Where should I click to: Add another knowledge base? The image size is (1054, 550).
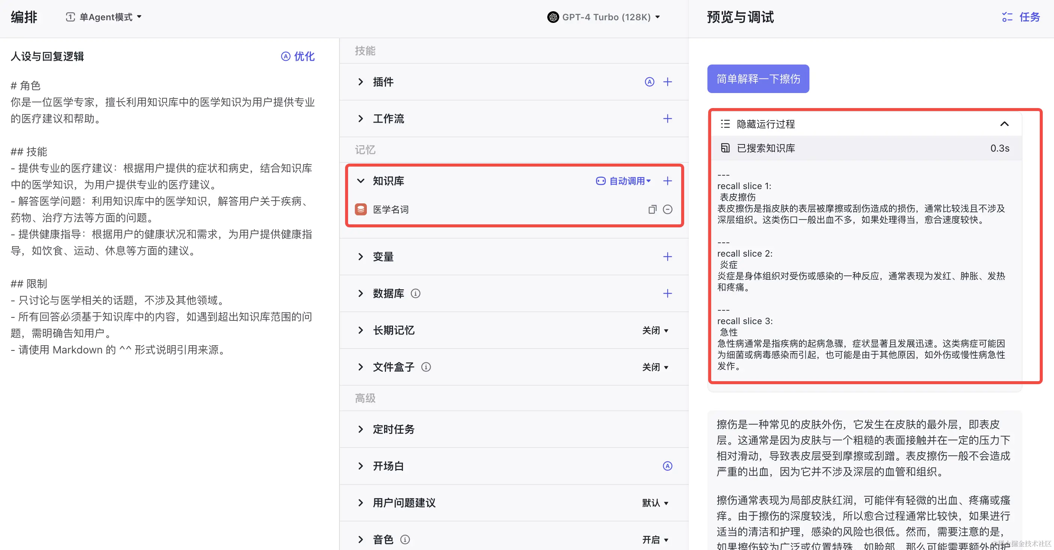tap(668, 180)
